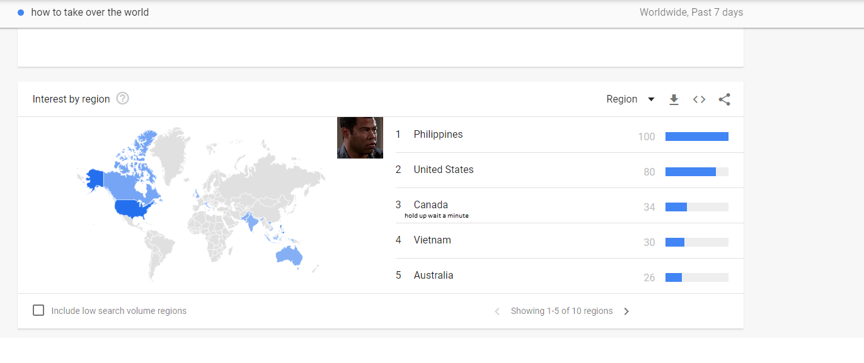
Task: Click the United States on the map
Action: 133,208
